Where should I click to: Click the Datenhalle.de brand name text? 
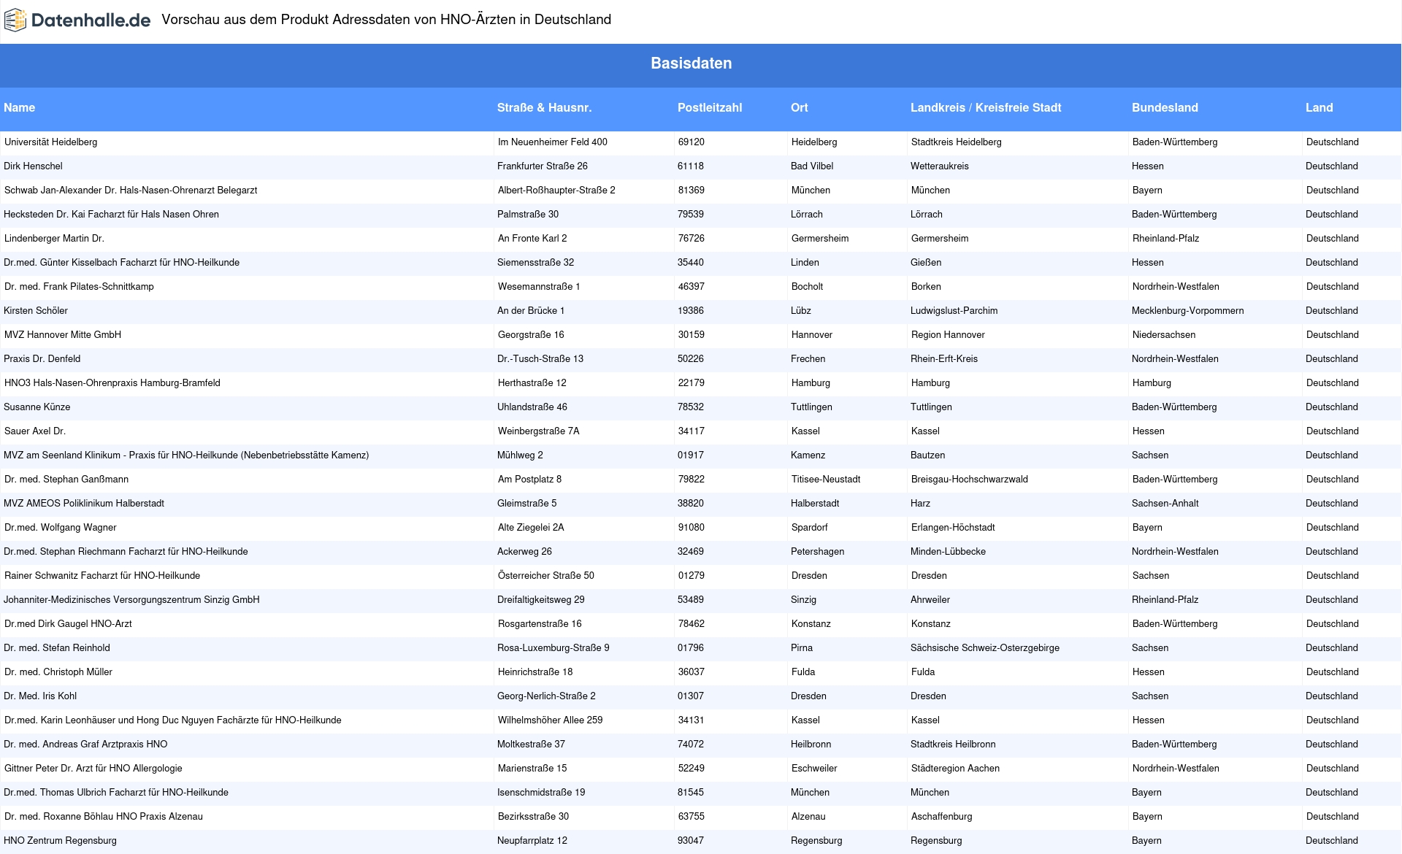pyautogui.click(x=91, y=20)
